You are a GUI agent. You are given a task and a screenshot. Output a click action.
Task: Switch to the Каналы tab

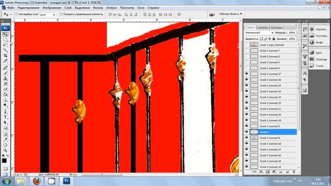pos(263,27)
